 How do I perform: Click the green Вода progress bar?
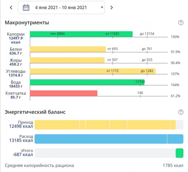(87, 82)
